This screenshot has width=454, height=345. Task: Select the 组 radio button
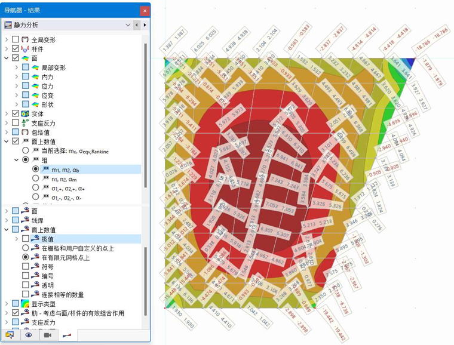26,159
